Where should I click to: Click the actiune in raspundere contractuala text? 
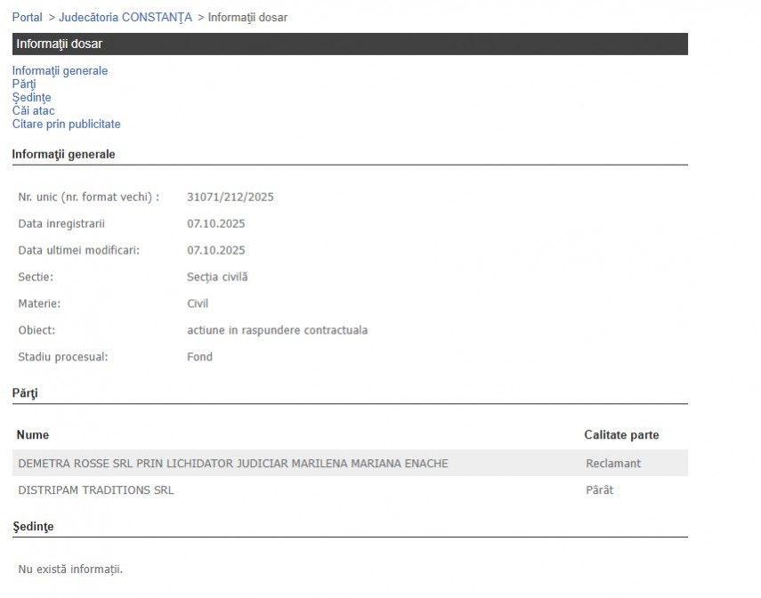click(277, 331)
